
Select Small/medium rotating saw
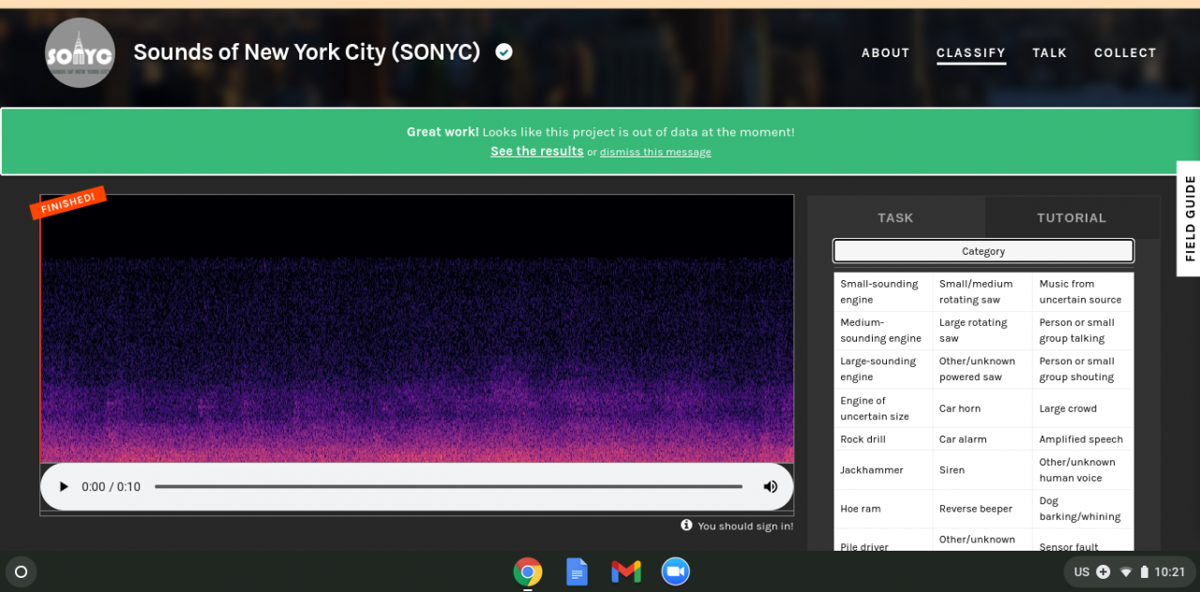point(982,291)
